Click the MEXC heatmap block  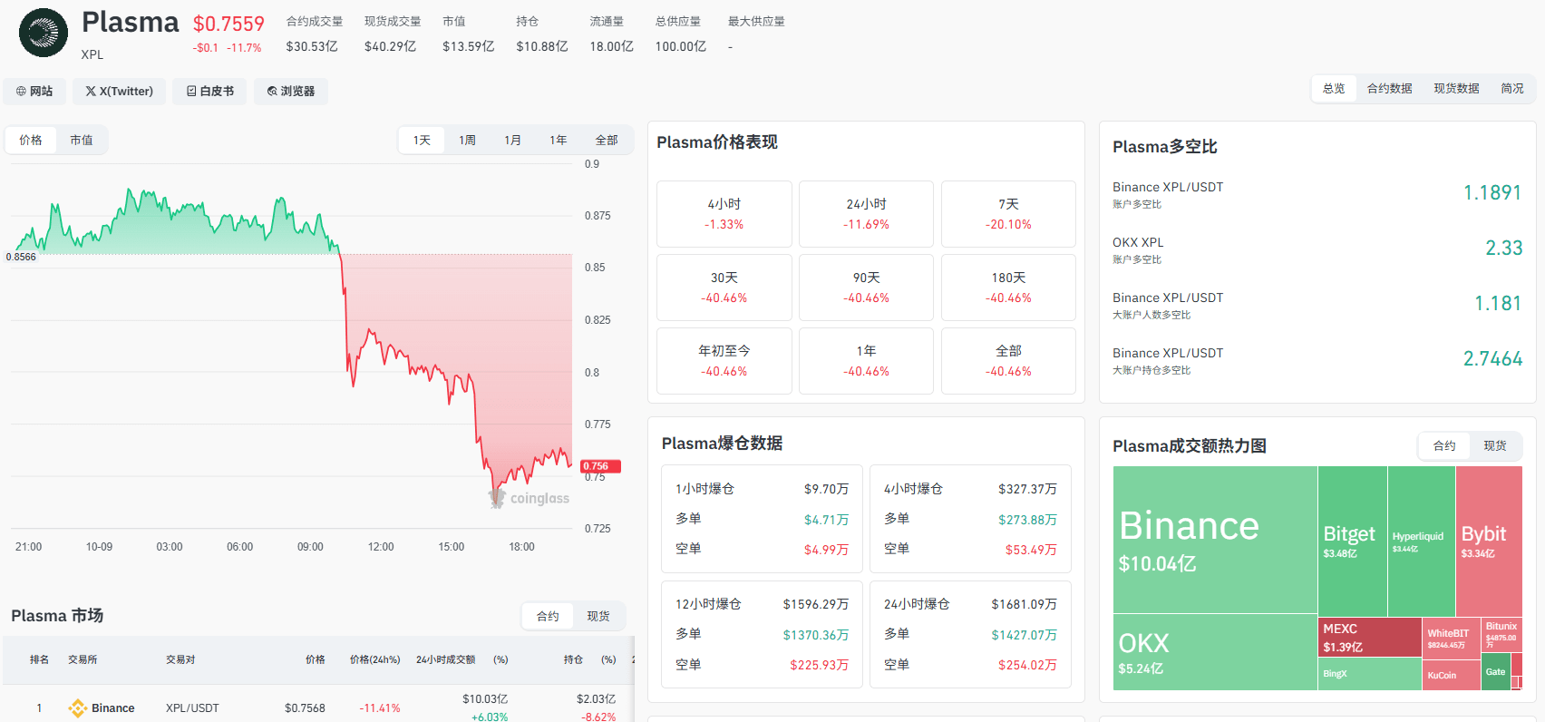tap(1369, 638)
